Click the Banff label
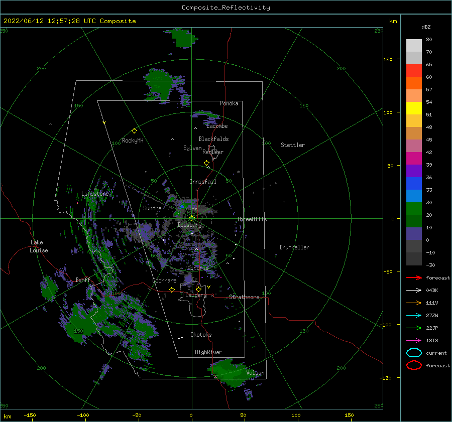Viewport: 452px width, 422px height. coord(83,279)
